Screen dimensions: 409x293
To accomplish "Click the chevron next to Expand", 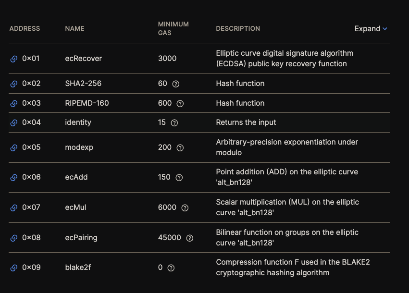I will point(385,29).
